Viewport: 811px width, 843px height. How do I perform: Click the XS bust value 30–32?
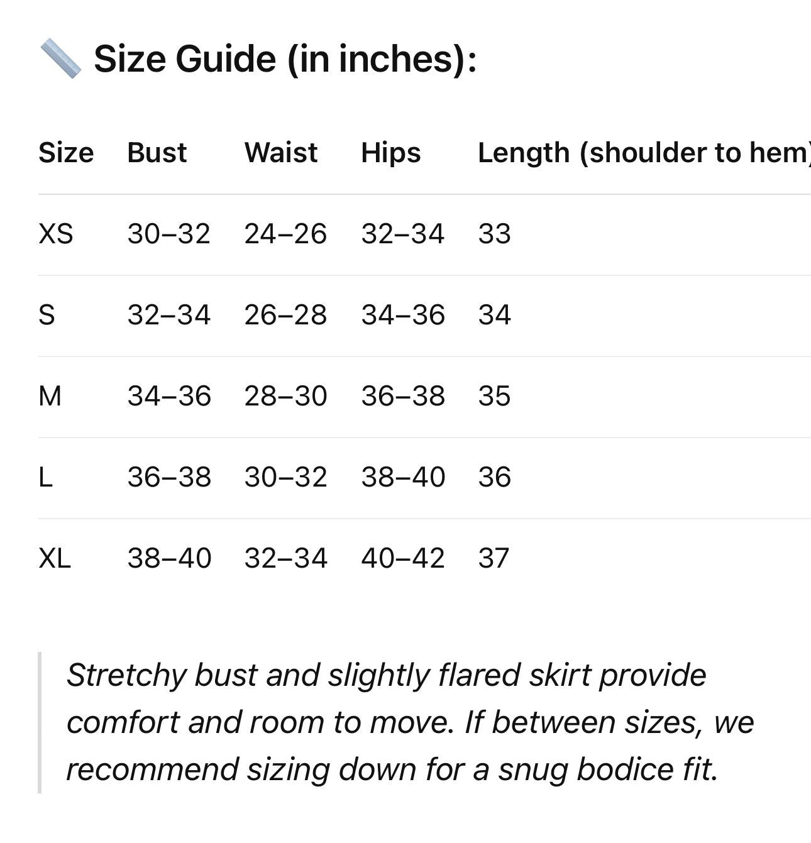168,234
